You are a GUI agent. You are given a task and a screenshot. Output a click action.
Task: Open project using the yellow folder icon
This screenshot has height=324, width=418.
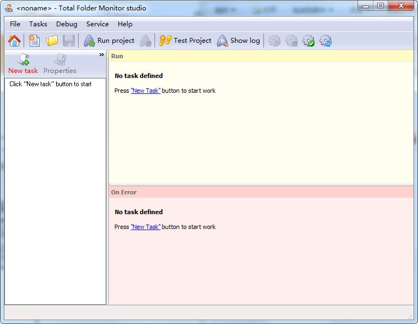(52, 41)
